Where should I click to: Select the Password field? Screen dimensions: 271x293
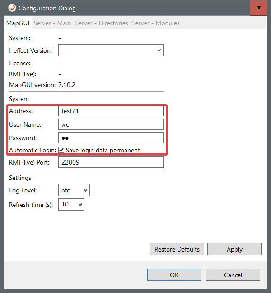[111, 138]
